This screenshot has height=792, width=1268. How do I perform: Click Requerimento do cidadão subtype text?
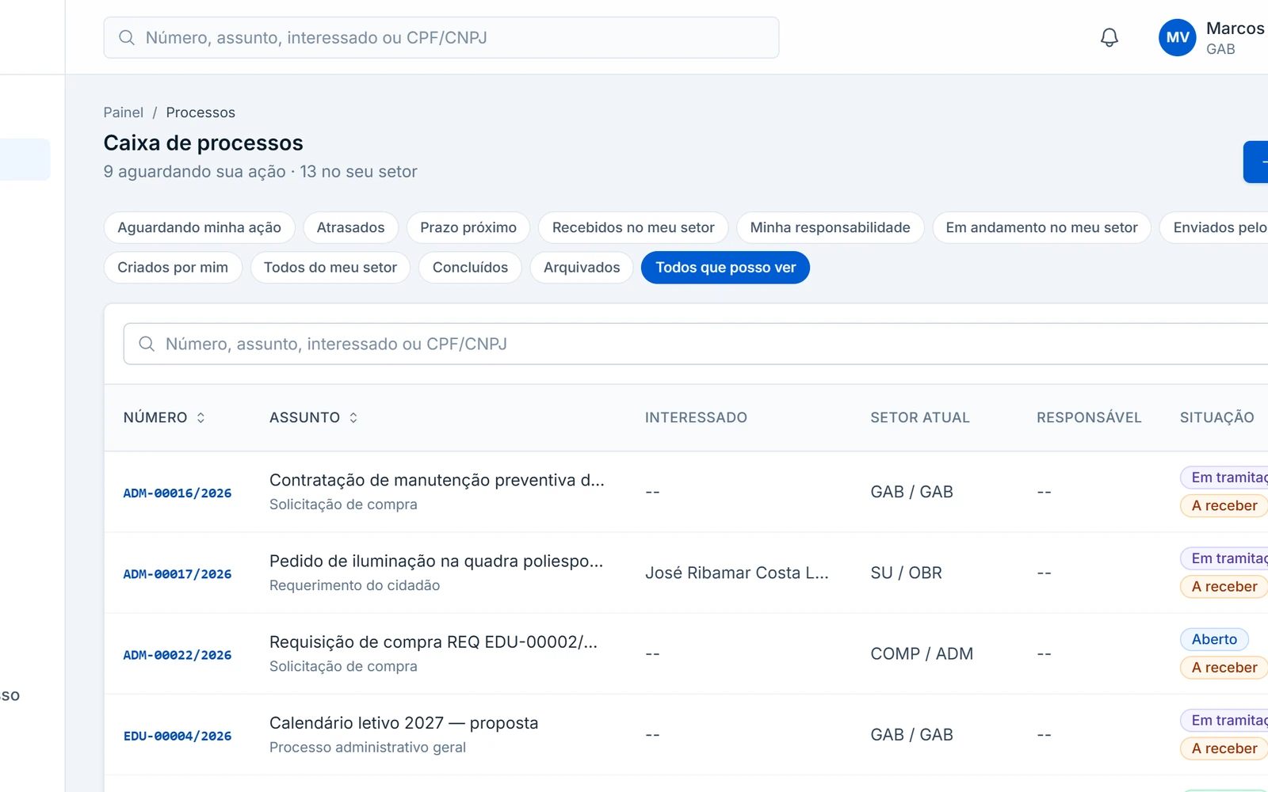coord(354,585)
